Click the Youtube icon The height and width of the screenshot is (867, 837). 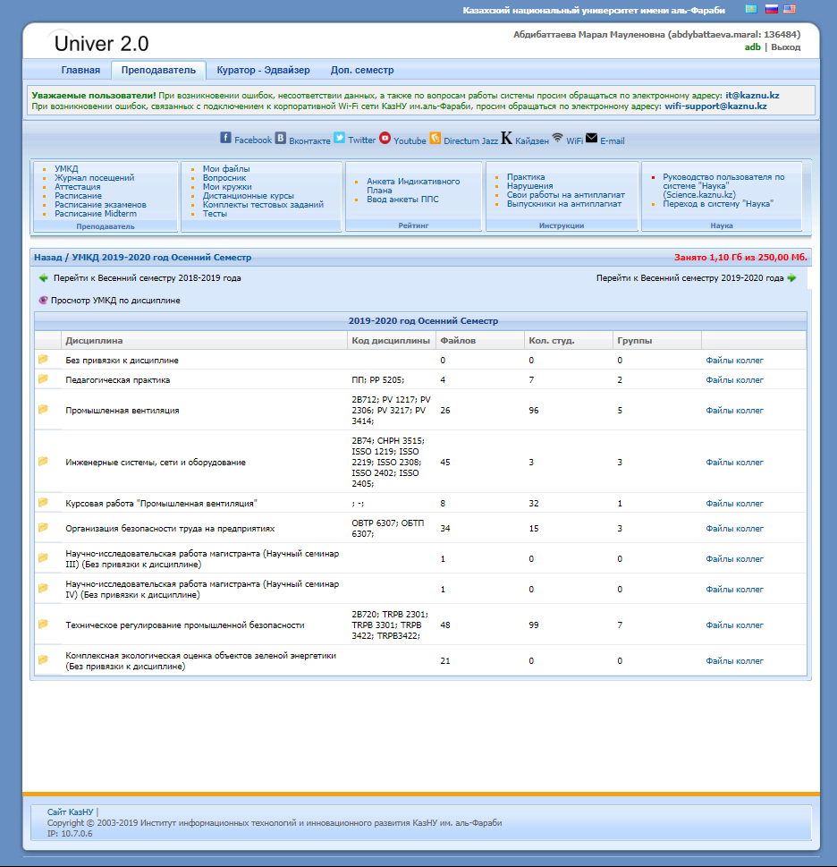click(x=385, y=138)
